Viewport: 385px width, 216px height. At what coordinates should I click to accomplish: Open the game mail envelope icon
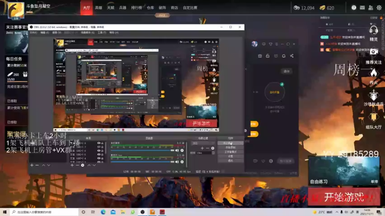click(x=362, y=8)
